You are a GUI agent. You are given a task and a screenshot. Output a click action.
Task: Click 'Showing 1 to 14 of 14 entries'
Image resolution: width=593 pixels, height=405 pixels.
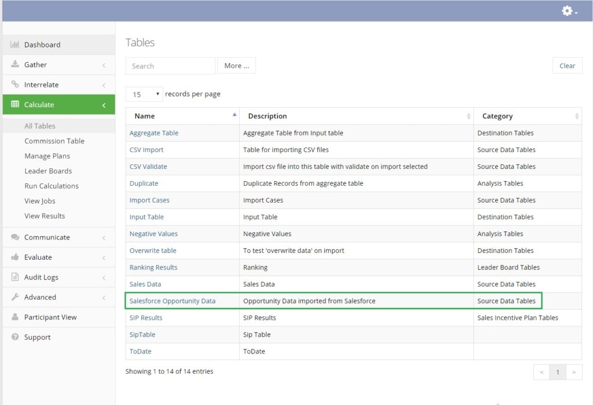(x=170, y=371)
